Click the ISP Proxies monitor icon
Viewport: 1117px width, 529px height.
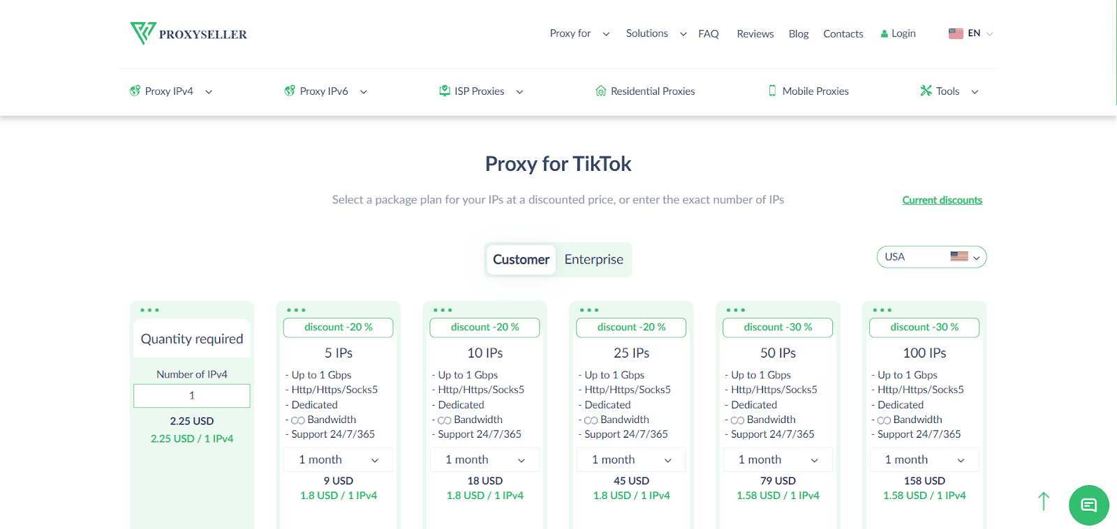[x=445, y=91]
